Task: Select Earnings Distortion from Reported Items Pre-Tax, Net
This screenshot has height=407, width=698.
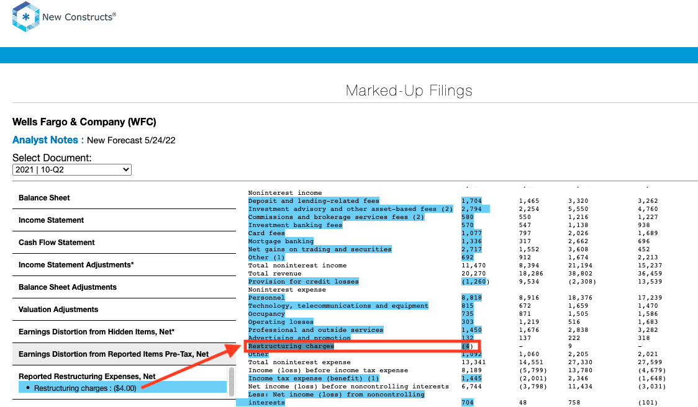Action: 114,354
